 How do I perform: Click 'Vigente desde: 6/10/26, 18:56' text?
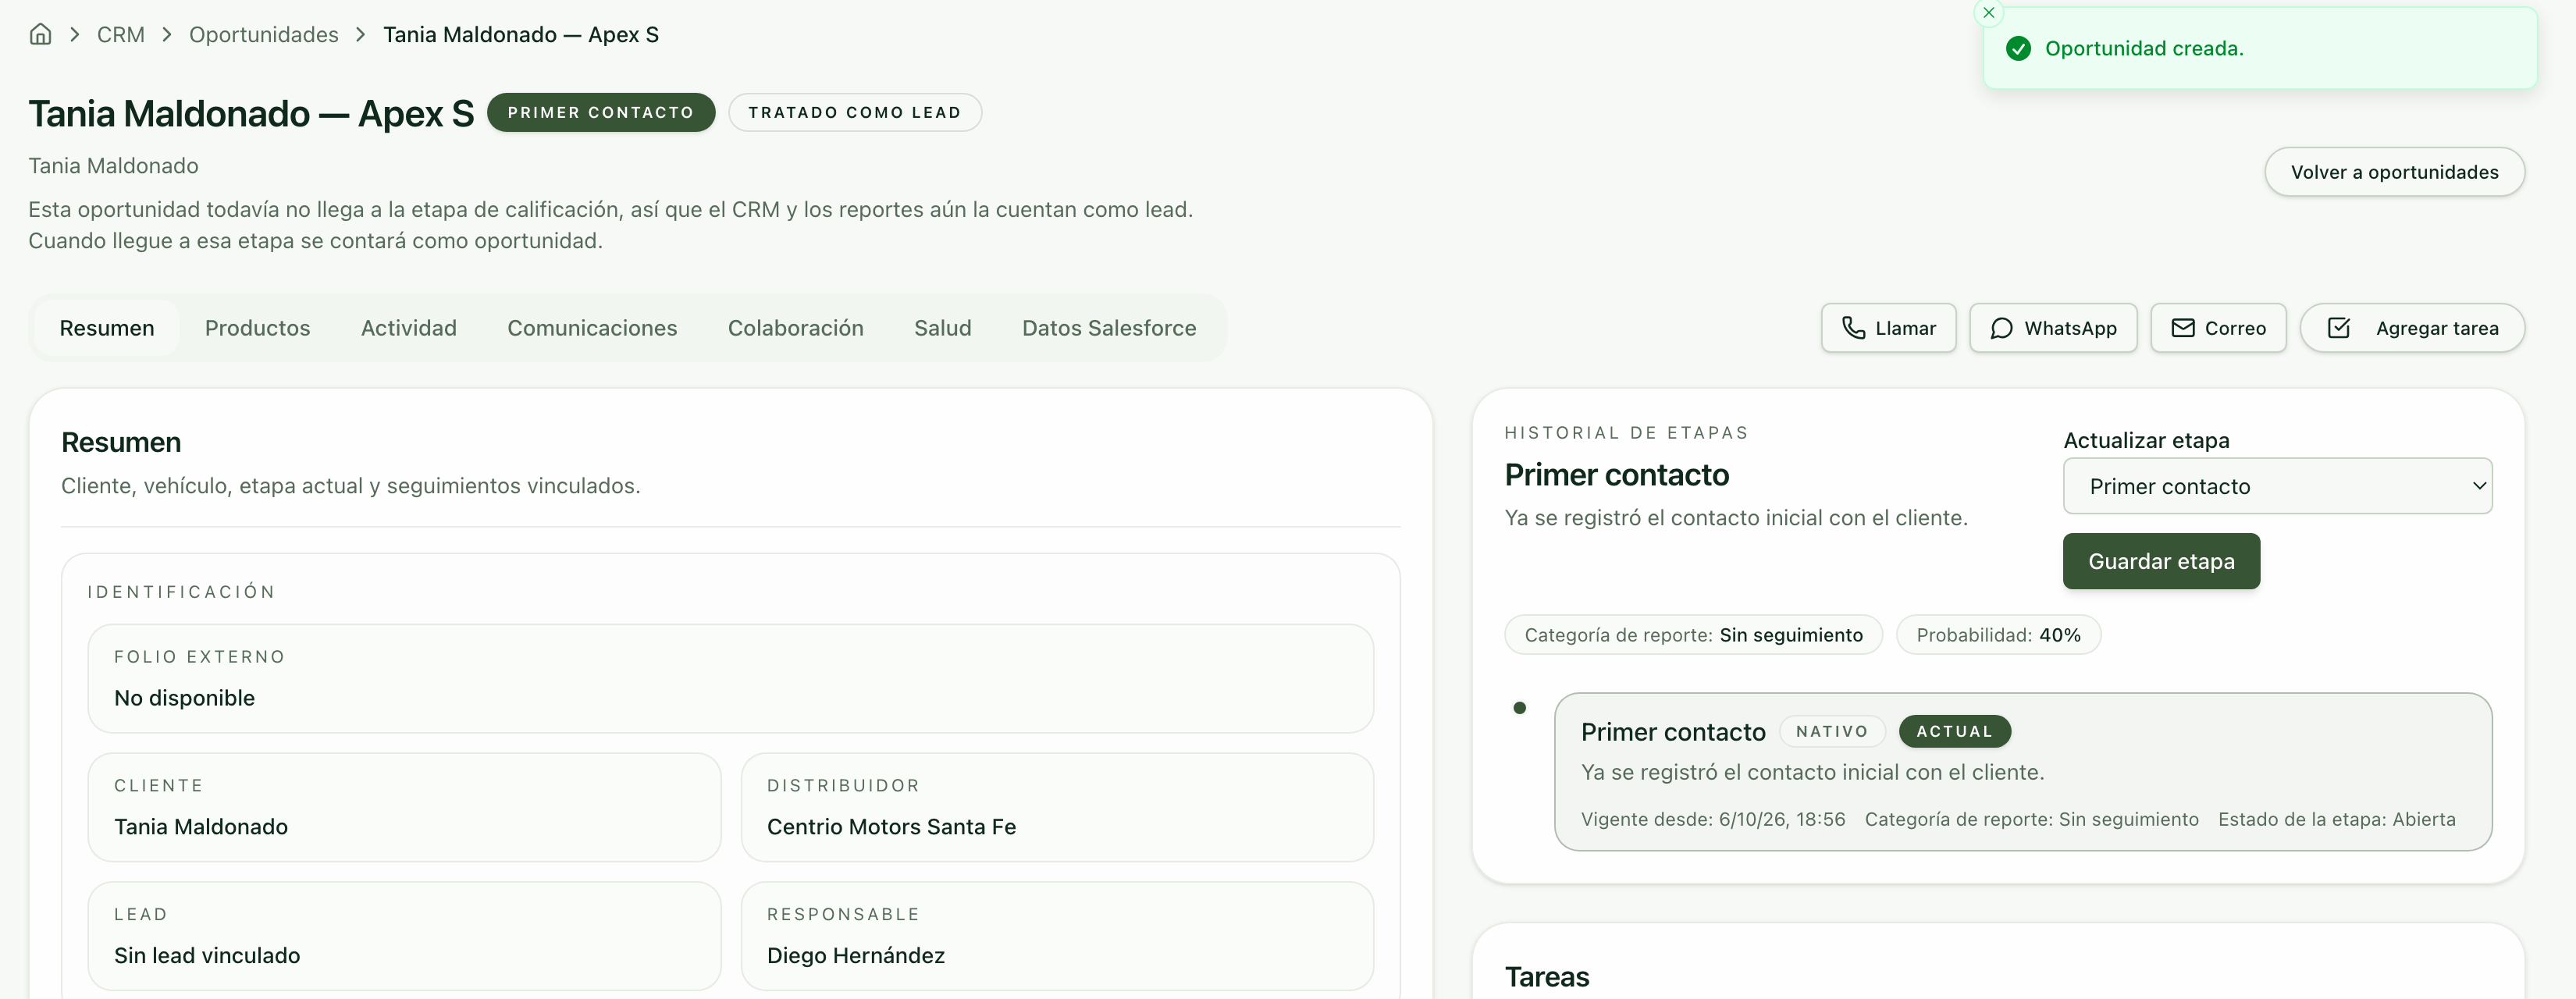click(x=1712, y=819)
